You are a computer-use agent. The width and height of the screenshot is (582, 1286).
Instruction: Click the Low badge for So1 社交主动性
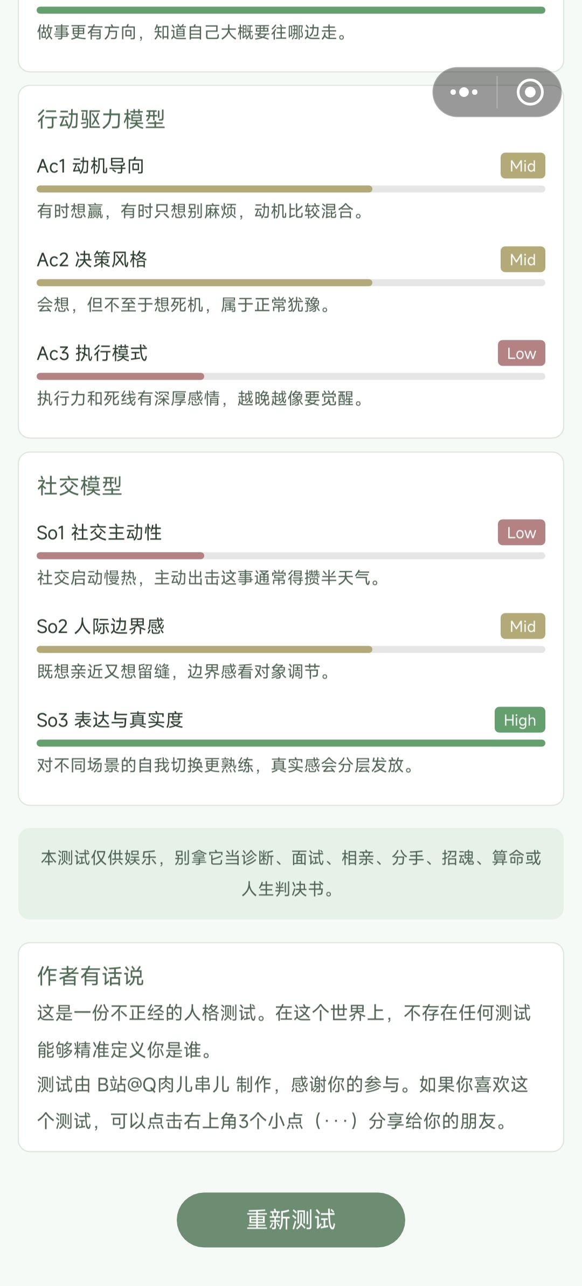pos(521,533)
